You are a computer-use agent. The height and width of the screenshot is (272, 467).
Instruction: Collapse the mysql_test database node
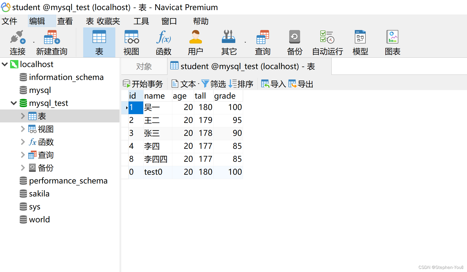pos(13,103)
